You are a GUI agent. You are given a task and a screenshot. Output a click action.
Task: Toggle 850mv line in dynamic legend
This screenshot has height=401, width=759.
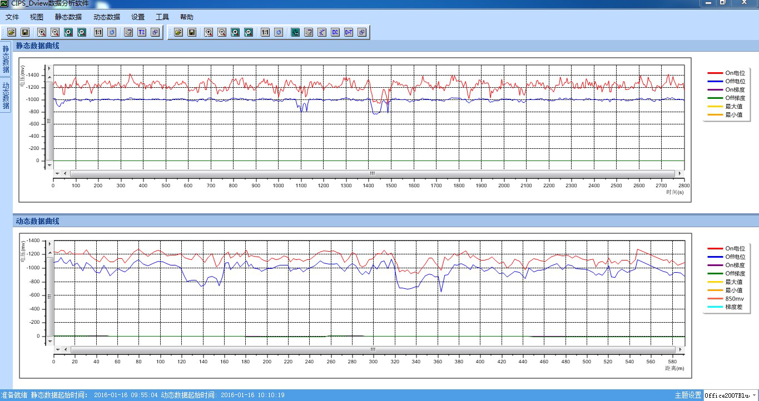726,298
